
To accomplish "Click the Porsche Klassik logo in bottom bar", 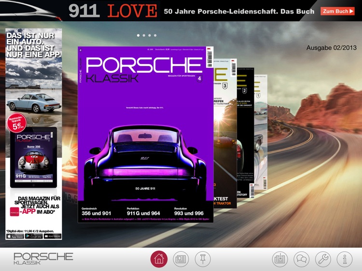I will [43, 258].
